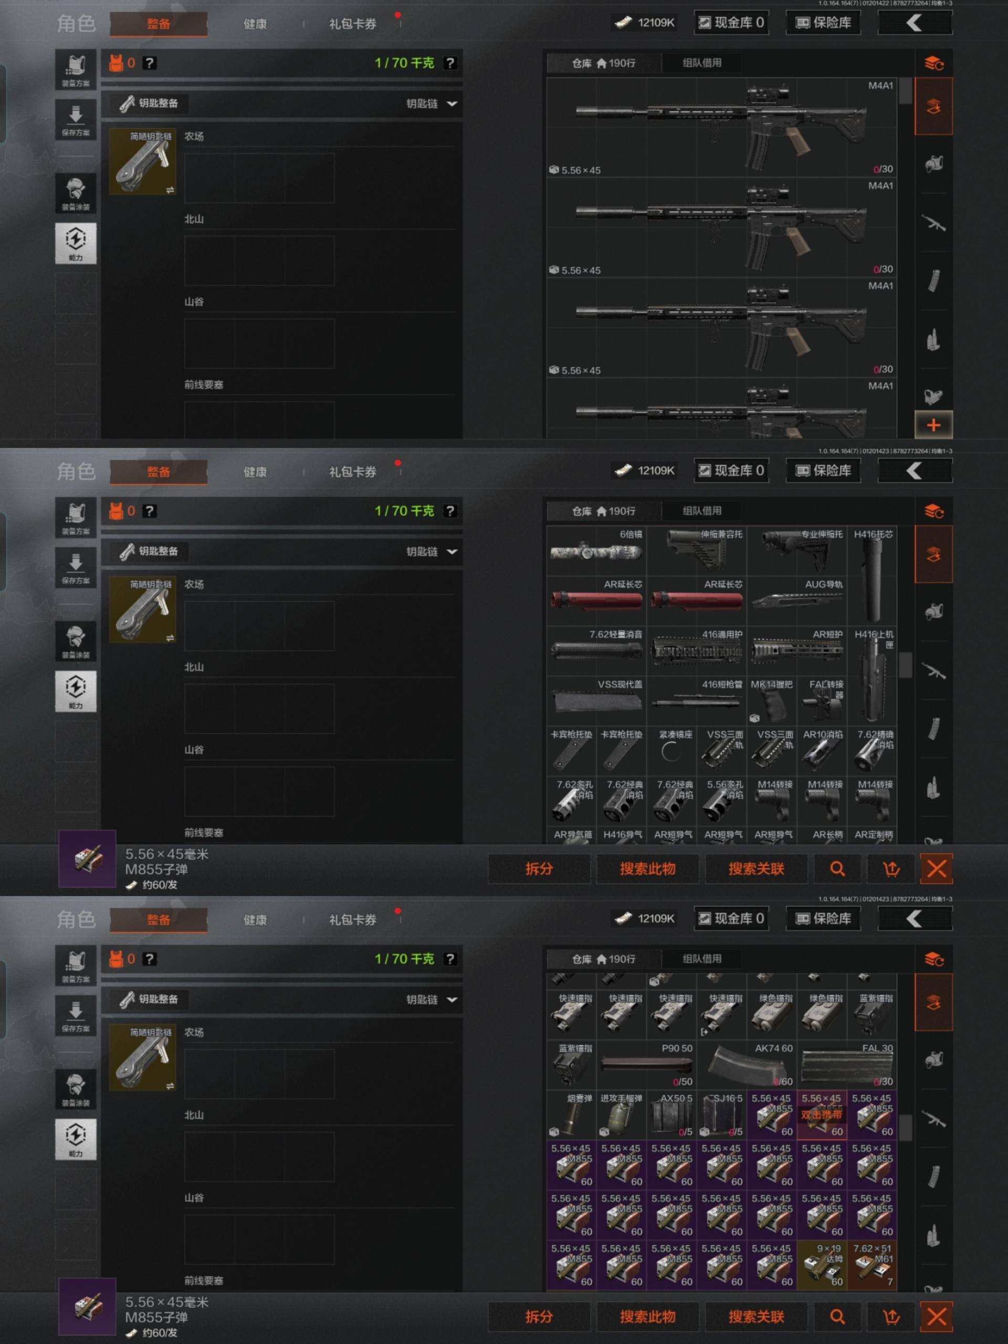Viewport: 1008px width, 1344px height.
Task: Select the AUG导轨 rail attachment
Action: [x=797, y=601]
